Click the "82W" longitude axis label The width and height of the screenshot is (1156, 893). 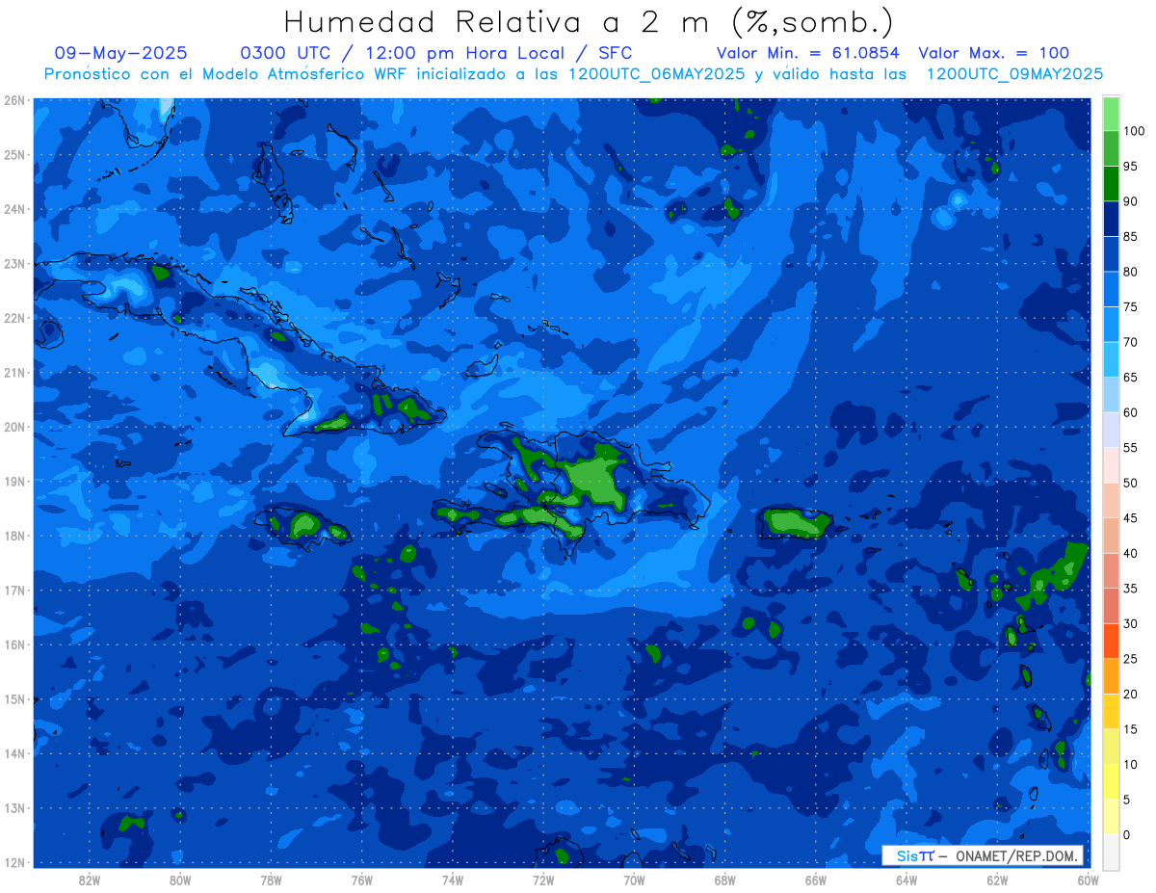pos(90,880)
